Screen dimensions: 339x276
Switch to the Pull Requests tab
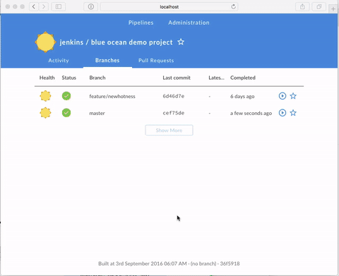pos(156,61)
